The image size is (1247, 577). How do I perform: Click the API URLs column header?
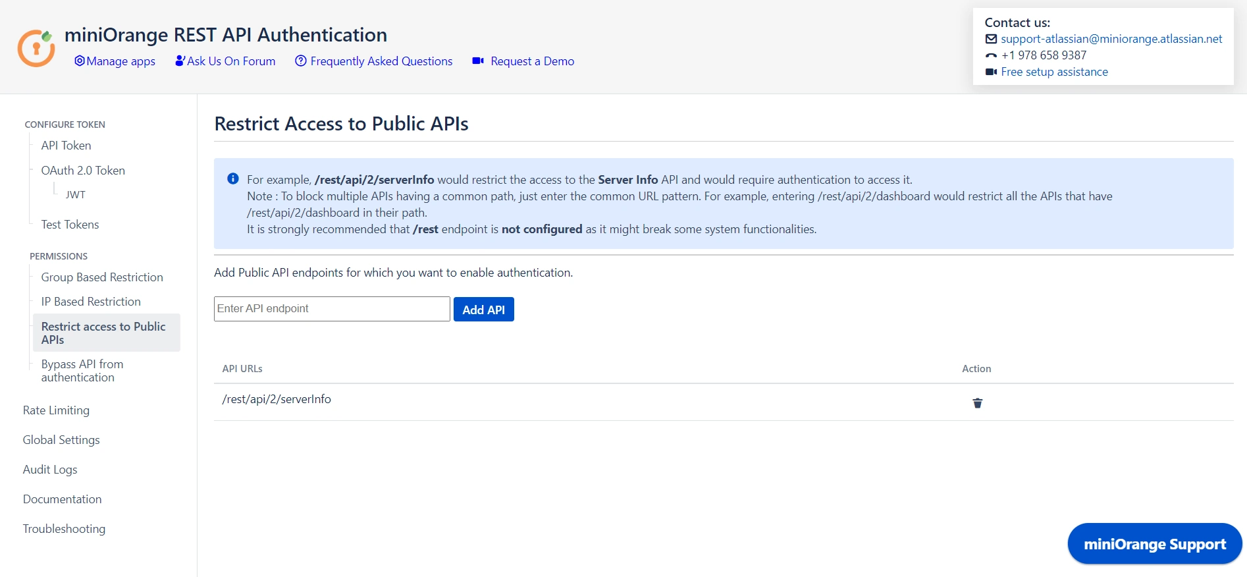coord(242,369)
